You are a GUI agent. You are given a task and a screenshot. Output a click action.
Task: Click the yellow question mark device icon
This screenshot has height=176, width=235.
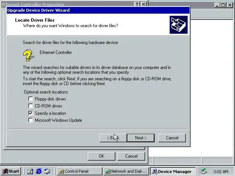(29, 55)
